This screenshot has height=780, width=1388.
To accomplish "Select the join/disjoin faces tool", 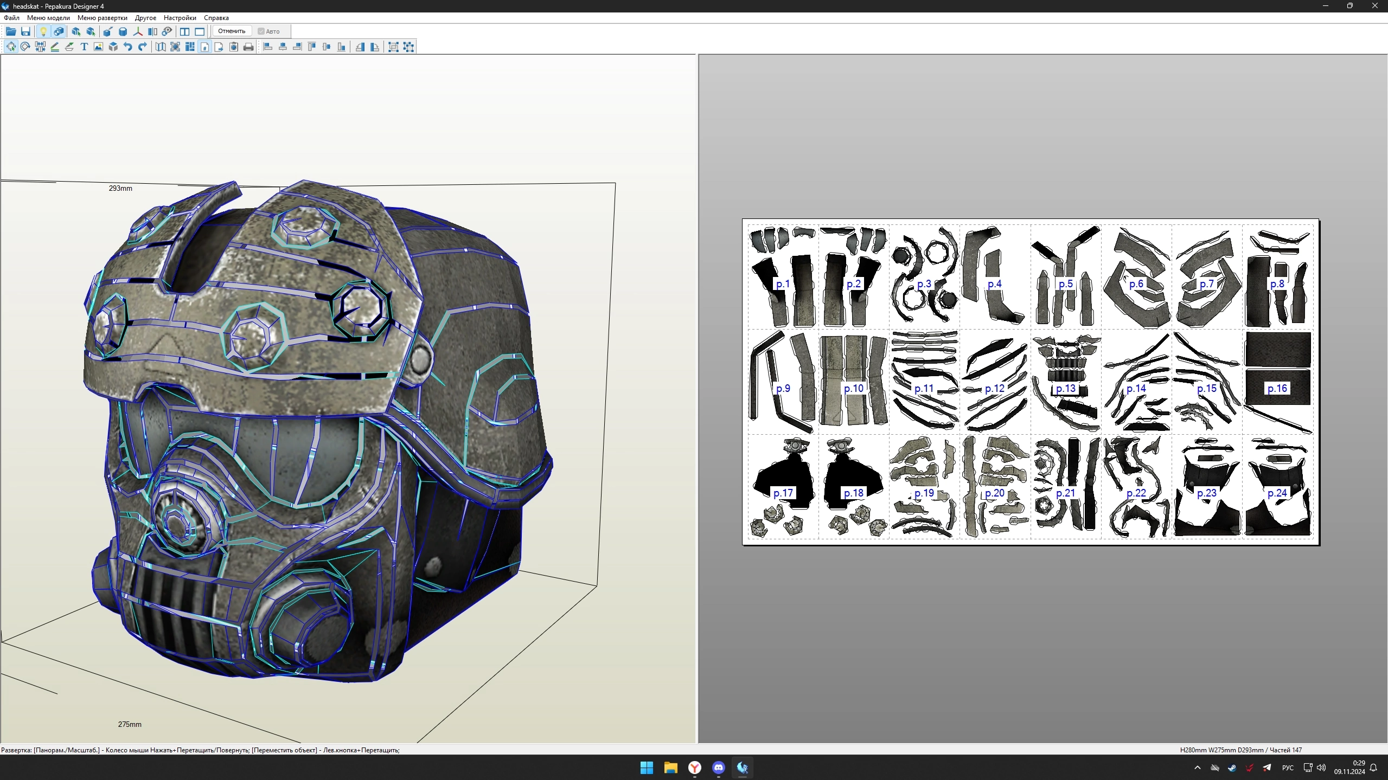I will 40,47.
